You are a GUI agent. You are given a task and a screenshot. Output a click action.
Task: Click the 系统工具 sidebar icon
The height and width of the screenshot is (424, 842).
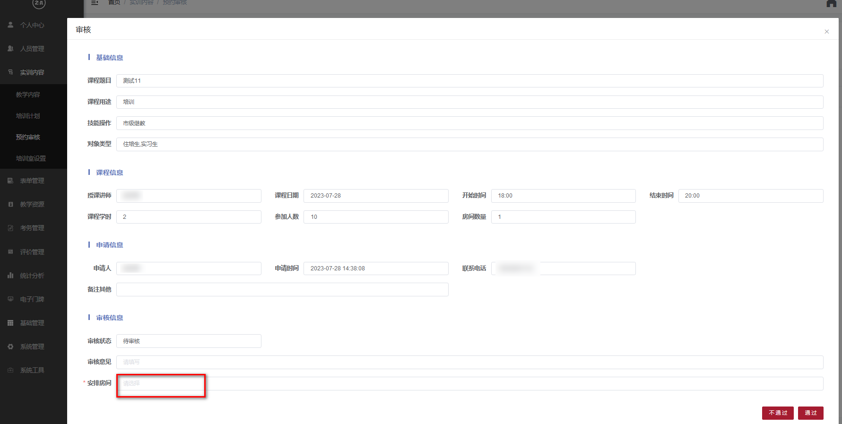click(x=10, y=370)
